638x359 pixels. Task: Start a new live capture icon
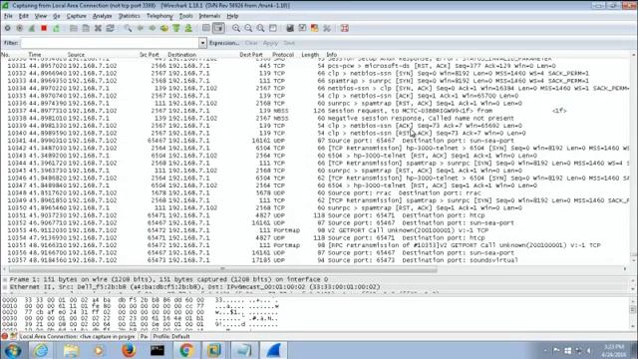click(31, 28)
